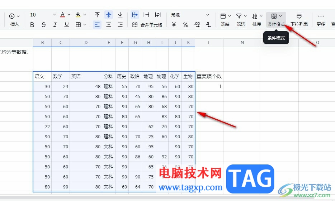335x201 pixels.
Task: Toggle strikethrough formatting
Action: click(44, 25)
